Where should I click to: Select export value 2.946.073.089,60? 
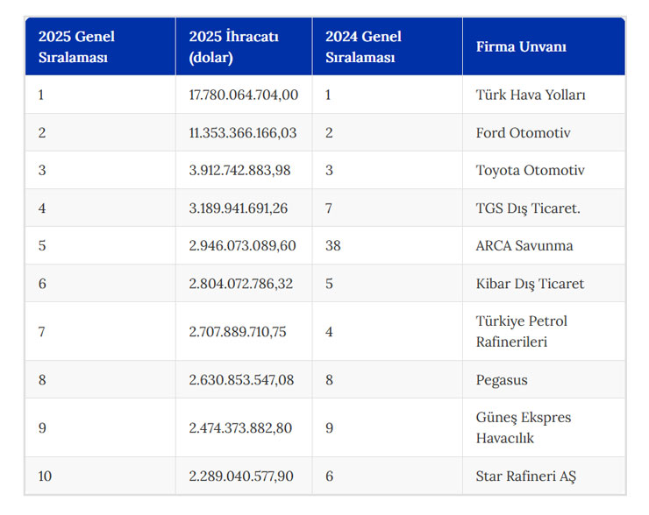(243, 245)
